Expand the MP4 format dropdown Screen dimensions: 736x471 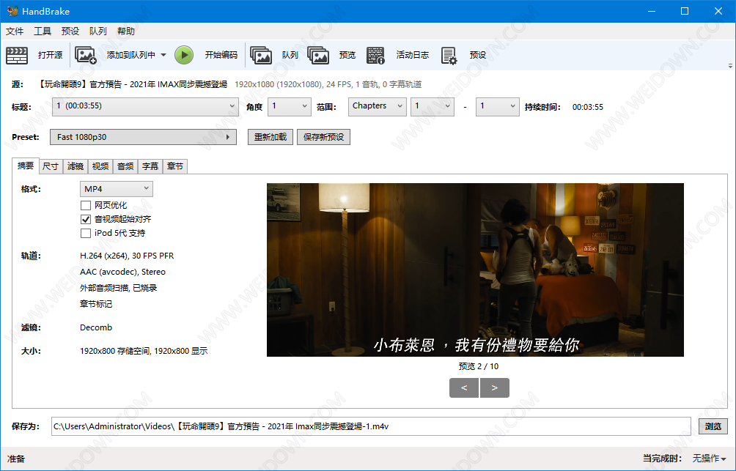(x=117, y=189)
